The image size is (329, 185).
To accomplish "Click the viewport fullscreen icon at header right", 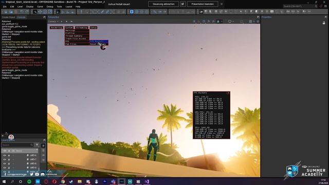I will (x=258, y=22).
